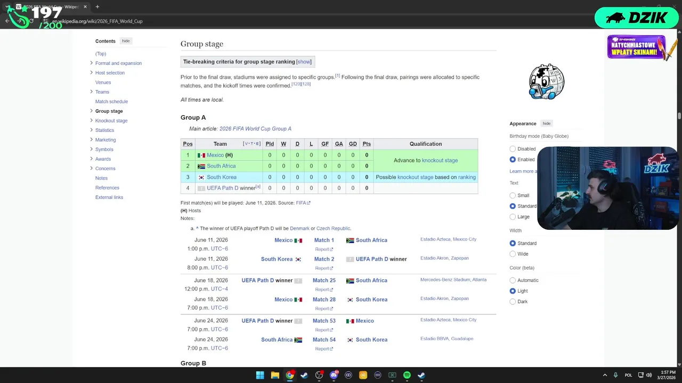This screenshot has height=383, width=682.
Task: Click Report link under Match 2
Action: pyautogui.click(x=323, y=268)
